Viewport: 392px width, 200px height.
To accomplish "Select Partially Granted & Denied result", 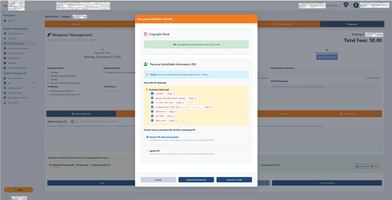I will [x=49, y=76].
